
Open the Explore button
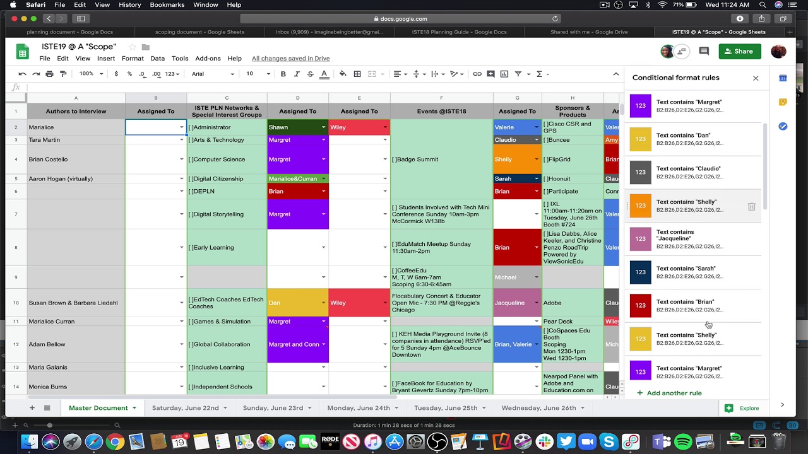coord(742,408)
